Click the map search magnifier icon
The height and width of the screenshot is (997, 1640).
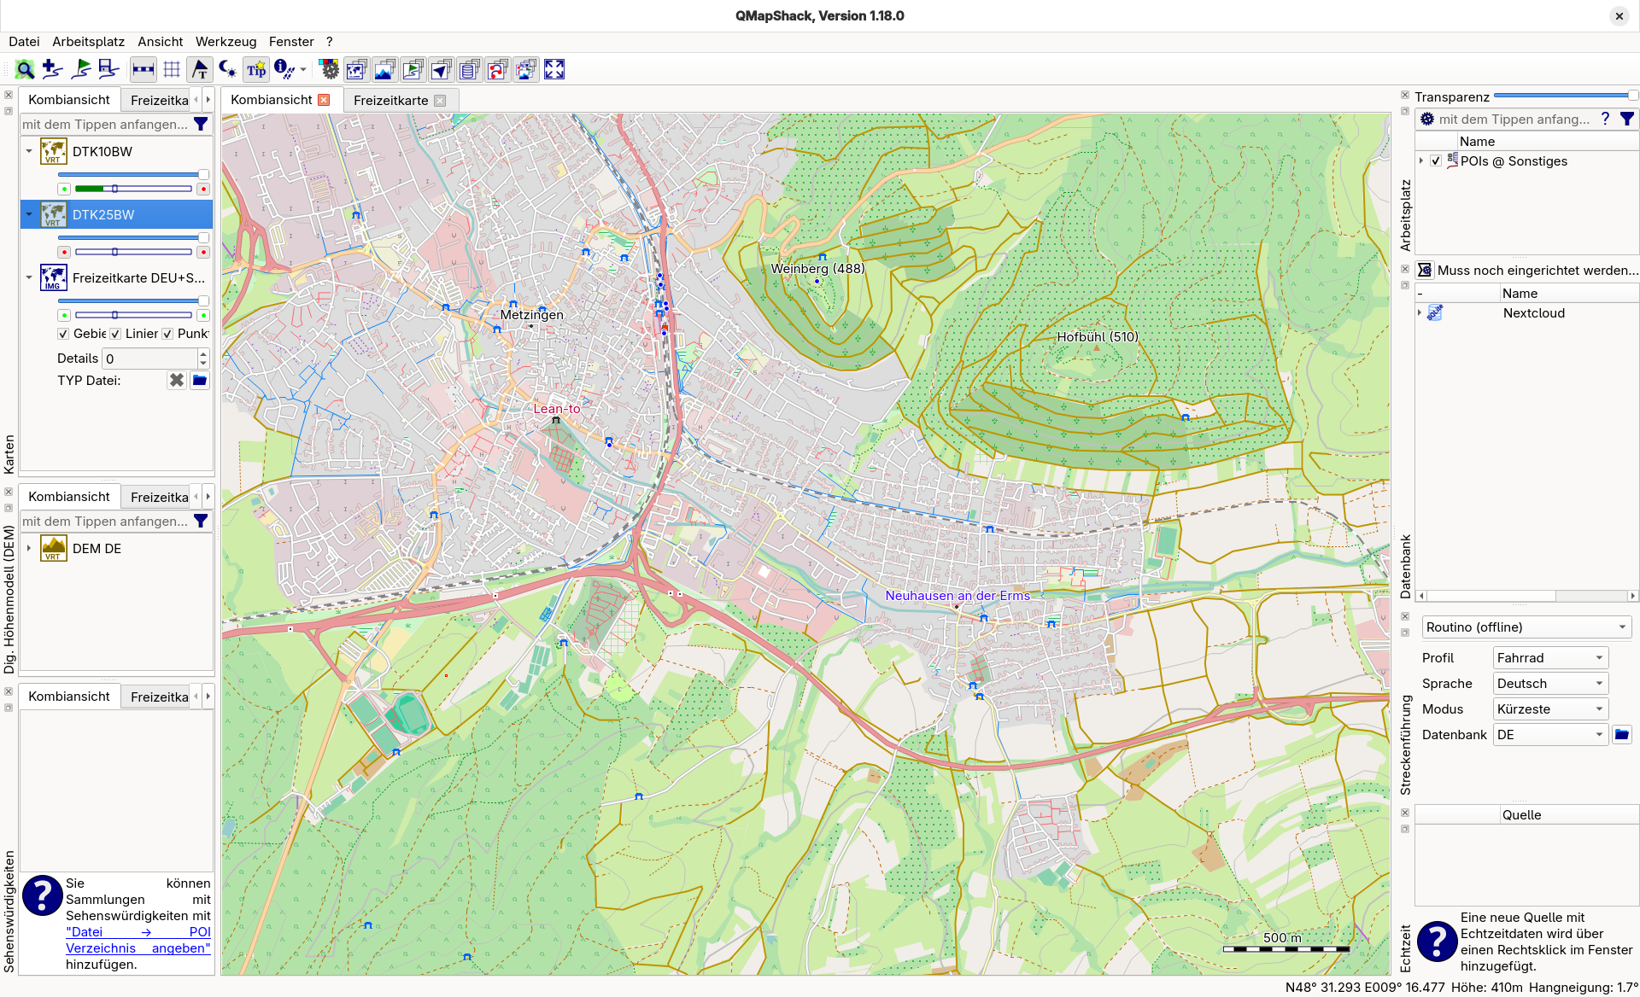25,70
